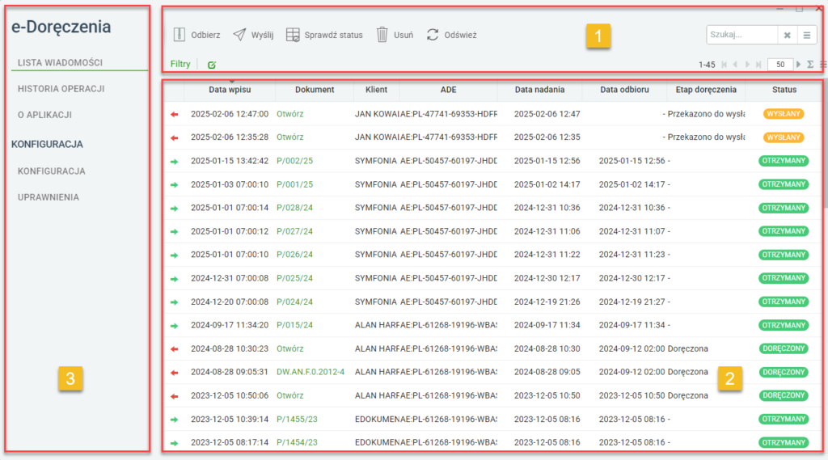Click the Usuń trash can icon
This screenshot has width=828, height=460.
[x=382, y=35]
